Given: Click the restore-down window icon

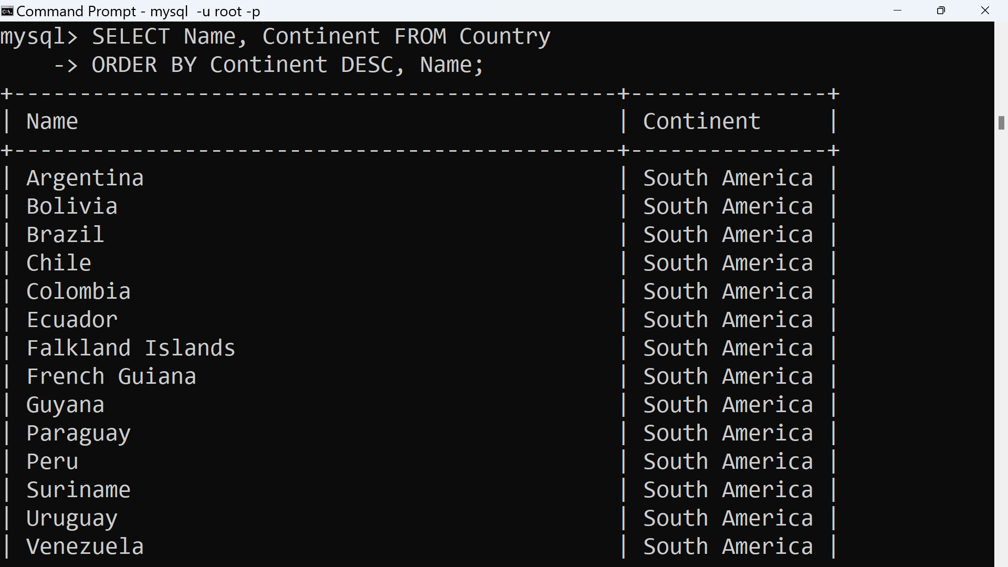Looking at the screenshot, I should (x=941, y=10).
